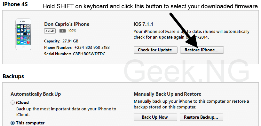
Task: Click the Backups section heading
Action: click(13, 76)
